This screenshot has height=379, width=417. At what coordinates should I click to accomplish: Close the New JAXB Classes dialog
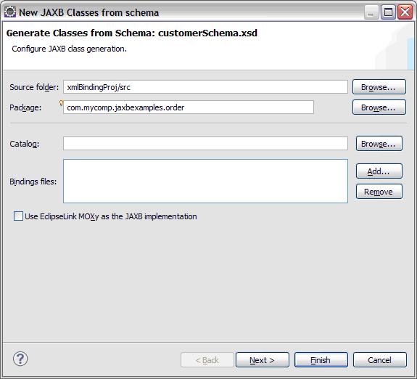pos(405,12)
